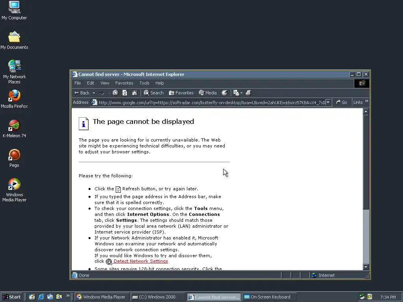
Task: Switch to Windows Media Player taskbar button
Action: [x=101, y=297]
